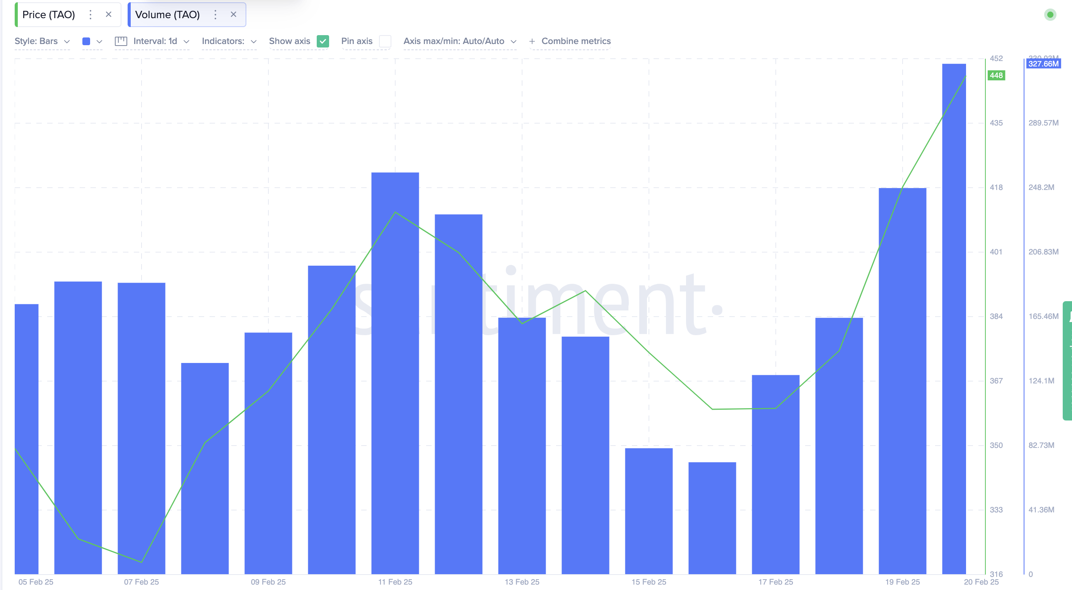Select the Combine metrics option
This screenshot has width=1072, height=590.
coord(576,41)
